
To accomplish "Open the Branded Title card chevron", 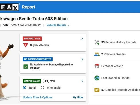I will 82,39.
